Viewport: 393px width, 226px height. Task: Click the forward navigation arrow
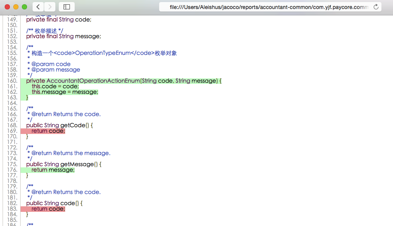50,7
